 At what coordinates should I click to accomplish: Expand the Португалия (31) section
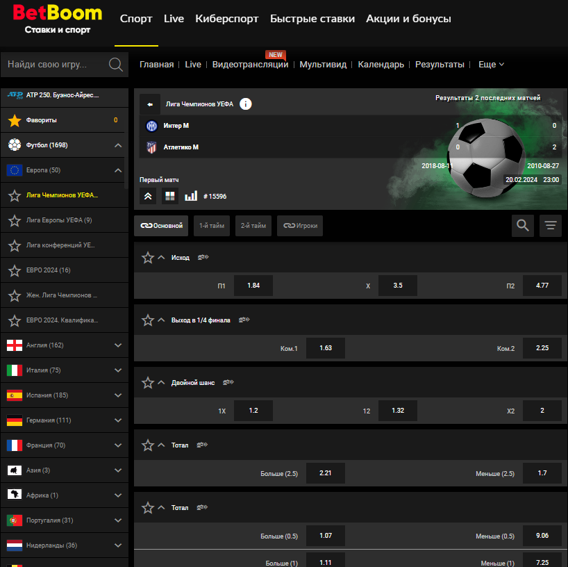tap(118, 520)
